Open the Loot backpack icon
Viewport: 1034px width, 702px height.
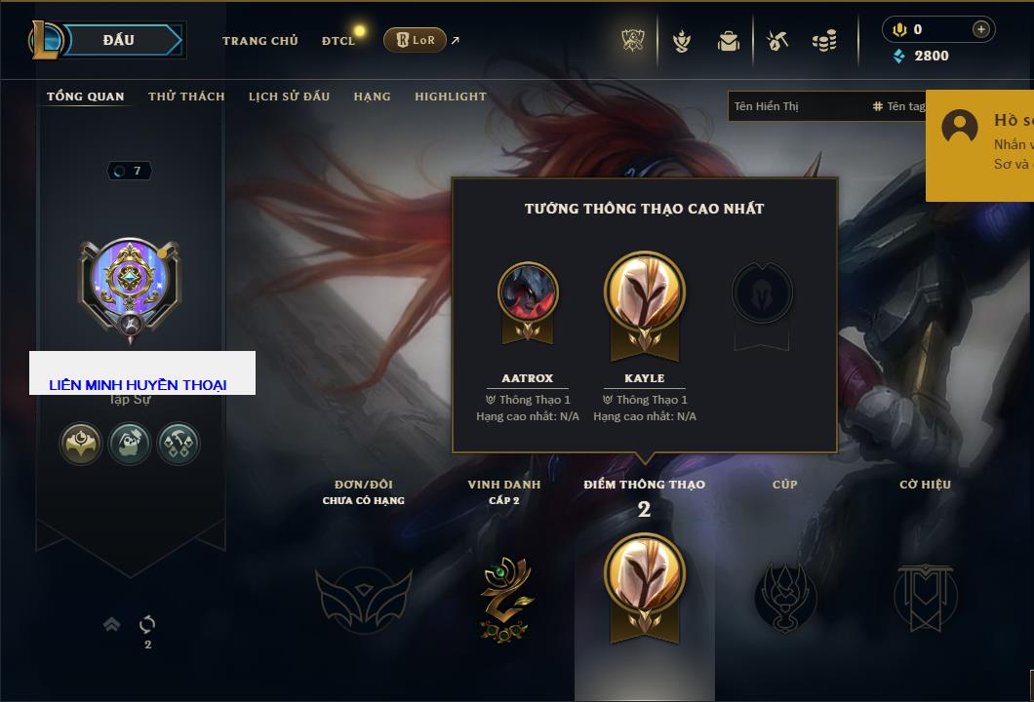[x=728, y=42]
